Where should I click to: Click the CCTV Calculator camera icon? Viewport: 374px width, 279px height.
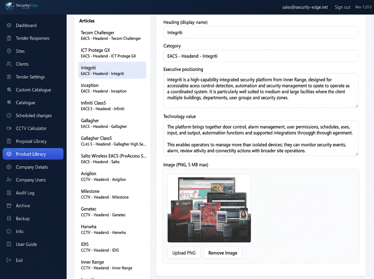click(x=9, y=128)
